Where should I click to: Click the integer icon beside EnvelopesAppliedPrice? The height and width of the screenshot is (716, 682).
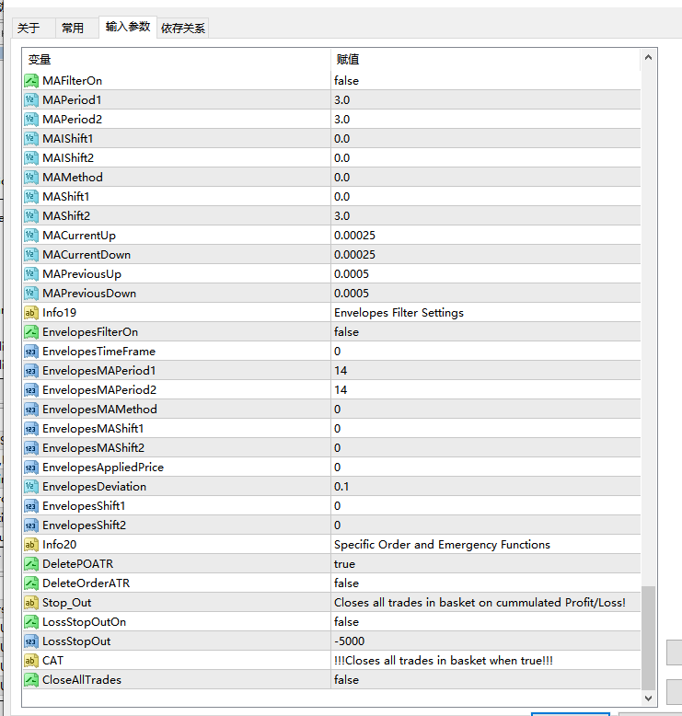pyautogui.click(x=31, y=468)
